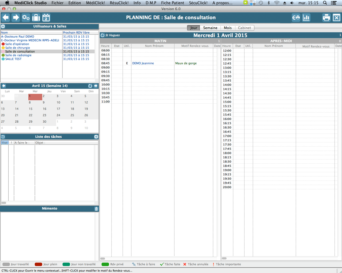Screen dimensions: 342x273
Task: Go to next month in mini calendar
Action: point(96,86)
